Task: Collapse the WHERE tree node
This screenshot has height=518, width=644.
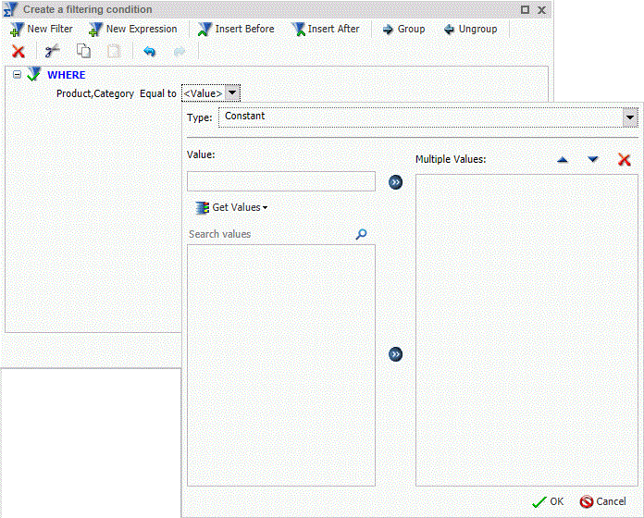Action: (x=17, y=75)
